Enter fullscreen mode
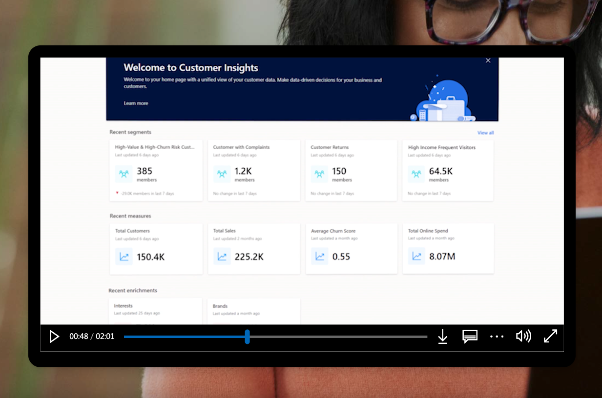The height and width of the screenshot is (398, 602). pos(550,336)
